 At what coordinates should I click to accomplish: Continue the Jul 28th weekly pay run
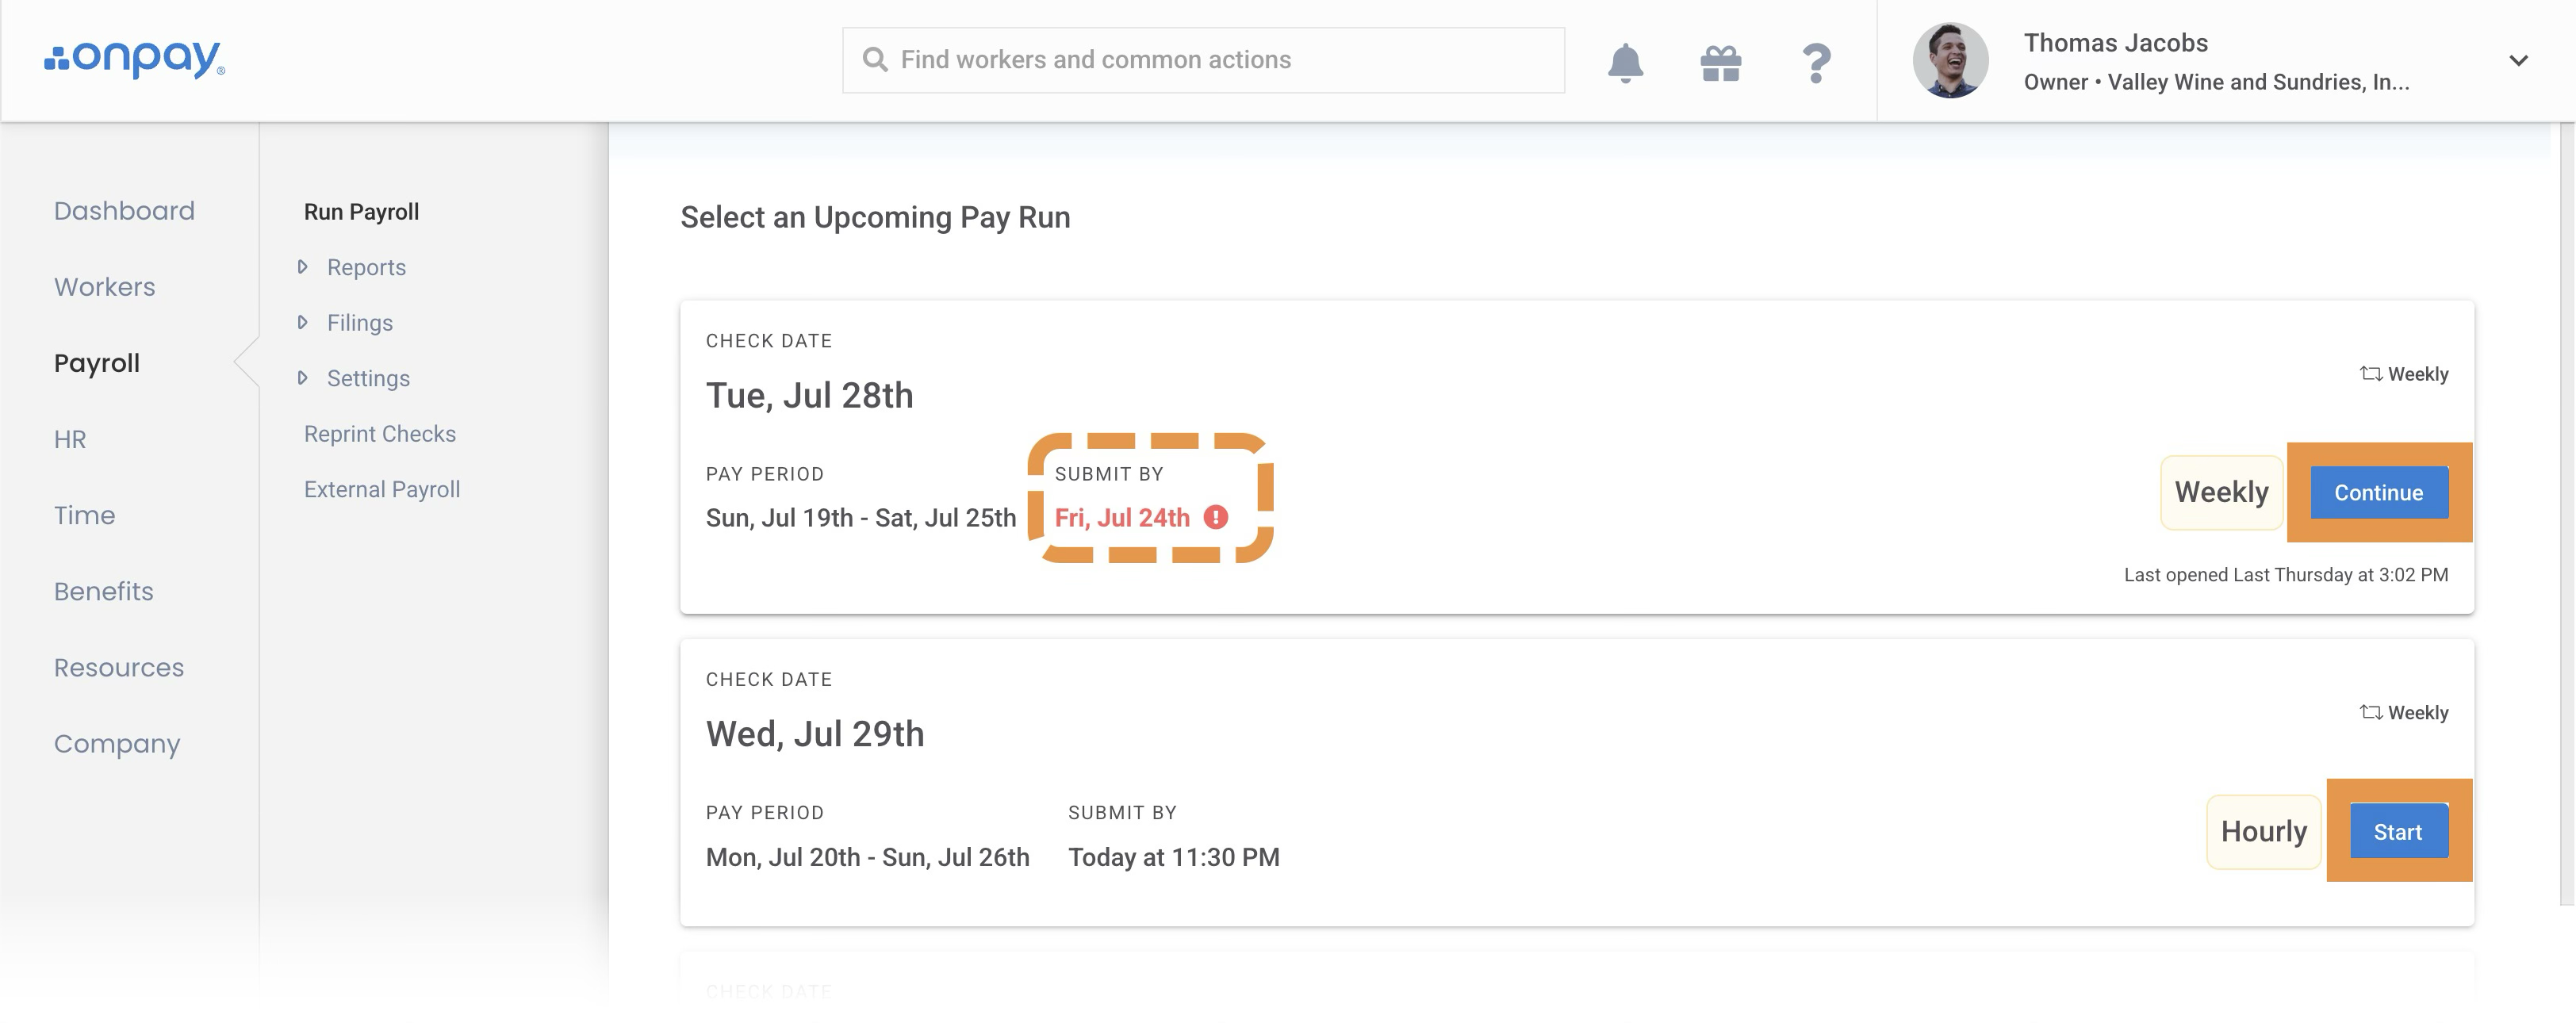pos(2379,492)
